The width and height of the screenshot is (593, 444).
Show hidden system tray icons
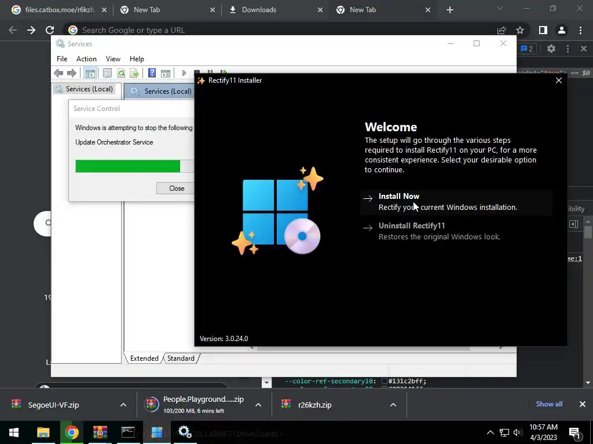coord(490,432)
